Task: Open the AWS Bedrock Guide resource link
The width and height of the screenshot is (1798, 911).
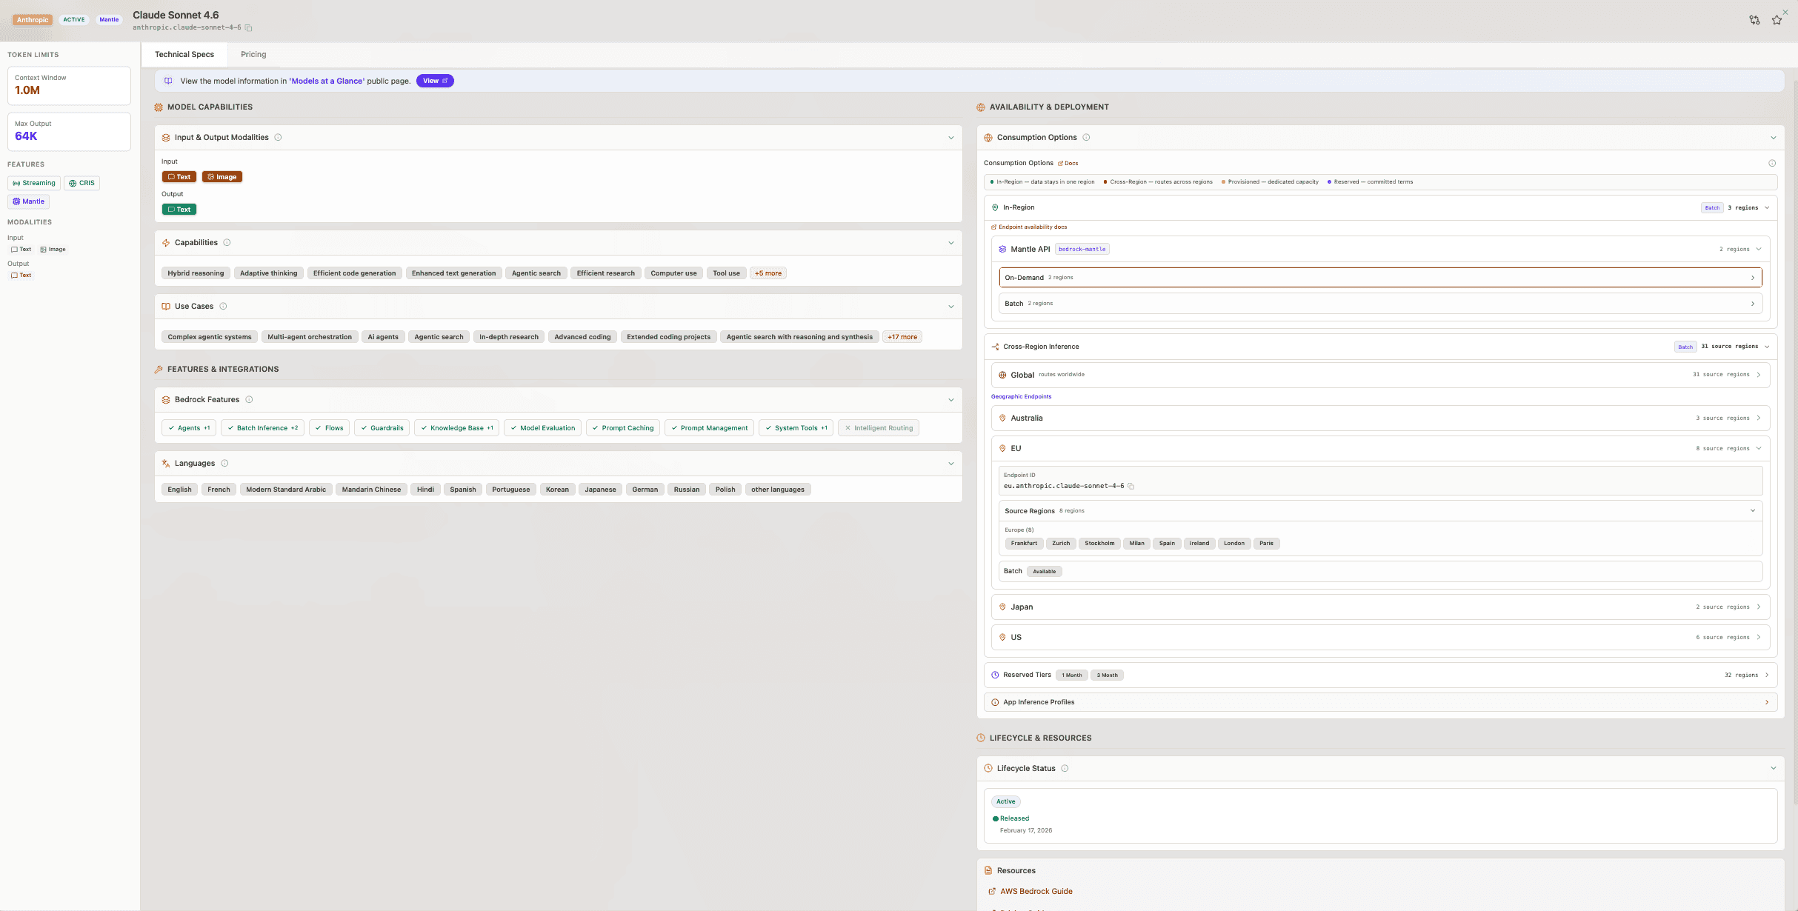Action: [x=1031, y=892]
